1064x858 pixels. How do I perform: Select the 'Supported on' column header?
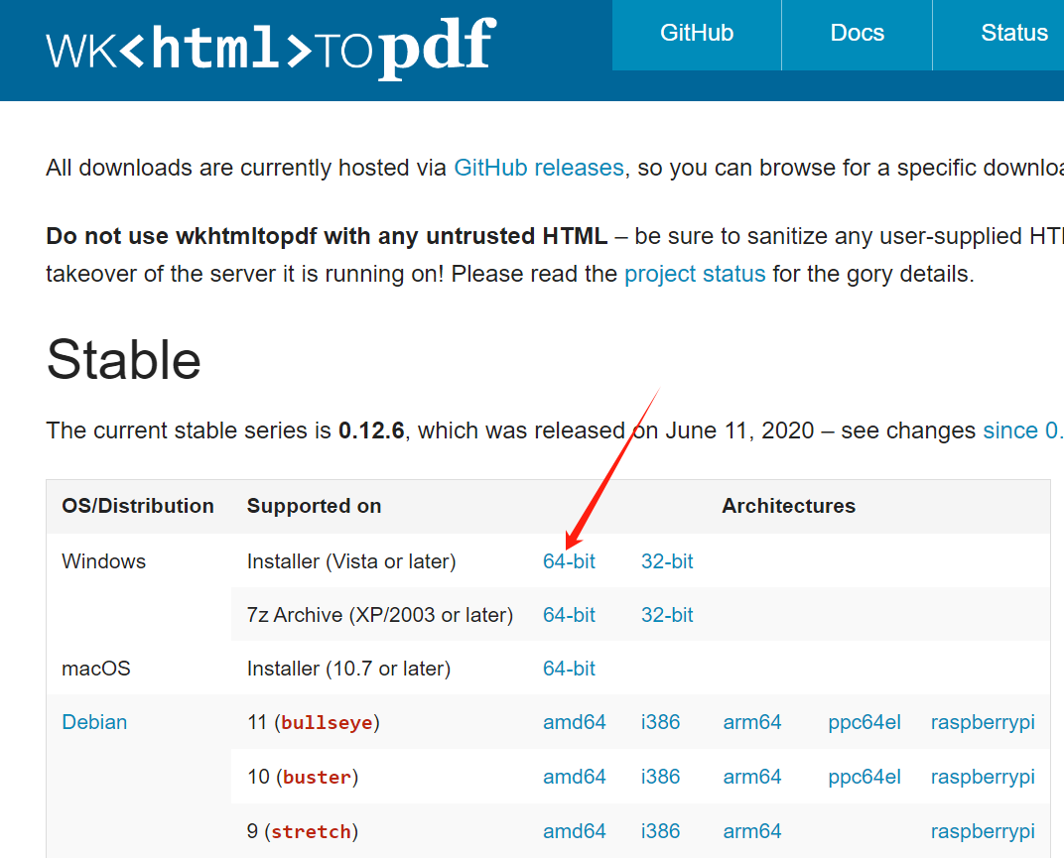pyautogui.click(x=315, y=506)
